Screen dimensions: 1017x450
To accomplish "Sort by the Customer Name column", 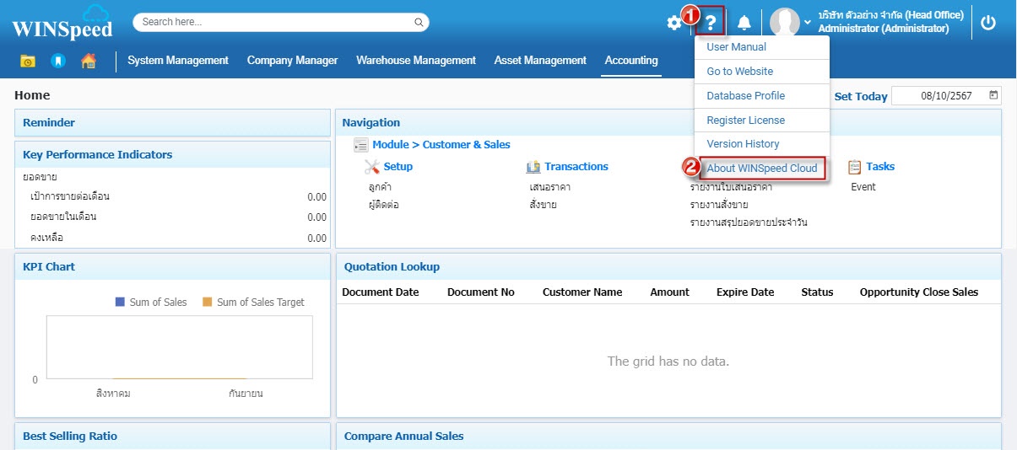I will click(582, 292).
